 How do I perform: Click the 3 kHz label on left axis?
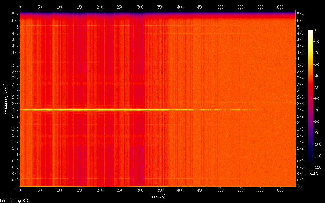pyautogui.click(x=17, y=91)
